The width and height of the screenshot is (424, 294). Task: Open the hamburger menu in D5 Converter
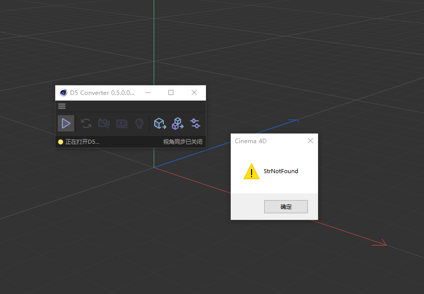[x=62, y=106]
